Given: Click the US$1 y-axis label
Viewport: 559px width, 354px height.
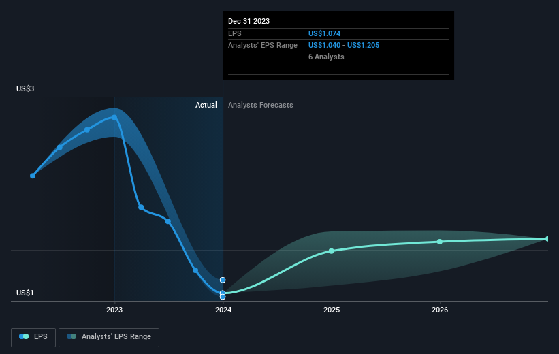Looking at the screenshot, I should click(25, 293).
